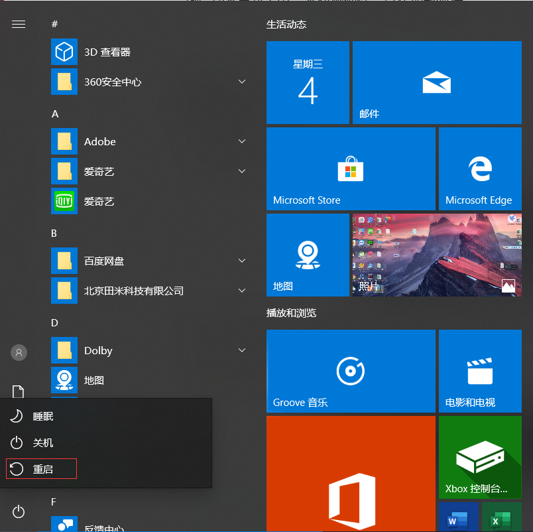Expand the Adobe folder chevron
The width and height of the screenshot is (533, 532).
click(242, 141)
